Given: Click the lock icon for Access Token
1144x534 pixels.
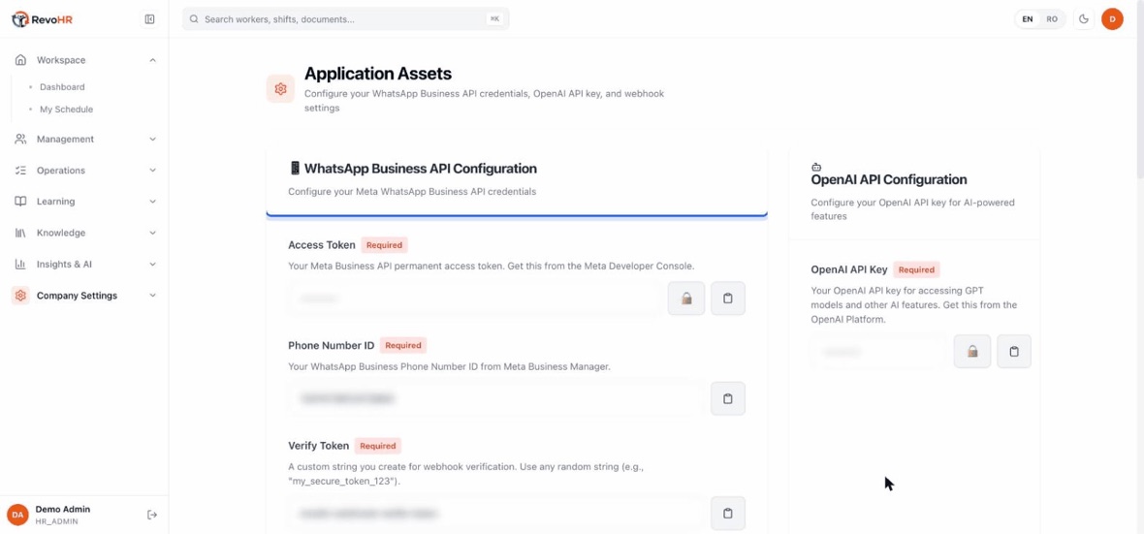Looking at the screenshot, I should (685, 298).
